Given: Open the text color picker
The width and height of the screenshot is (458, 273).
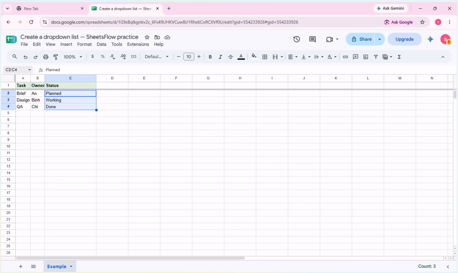Looking at the screenshot, I should tap(241, 57).
